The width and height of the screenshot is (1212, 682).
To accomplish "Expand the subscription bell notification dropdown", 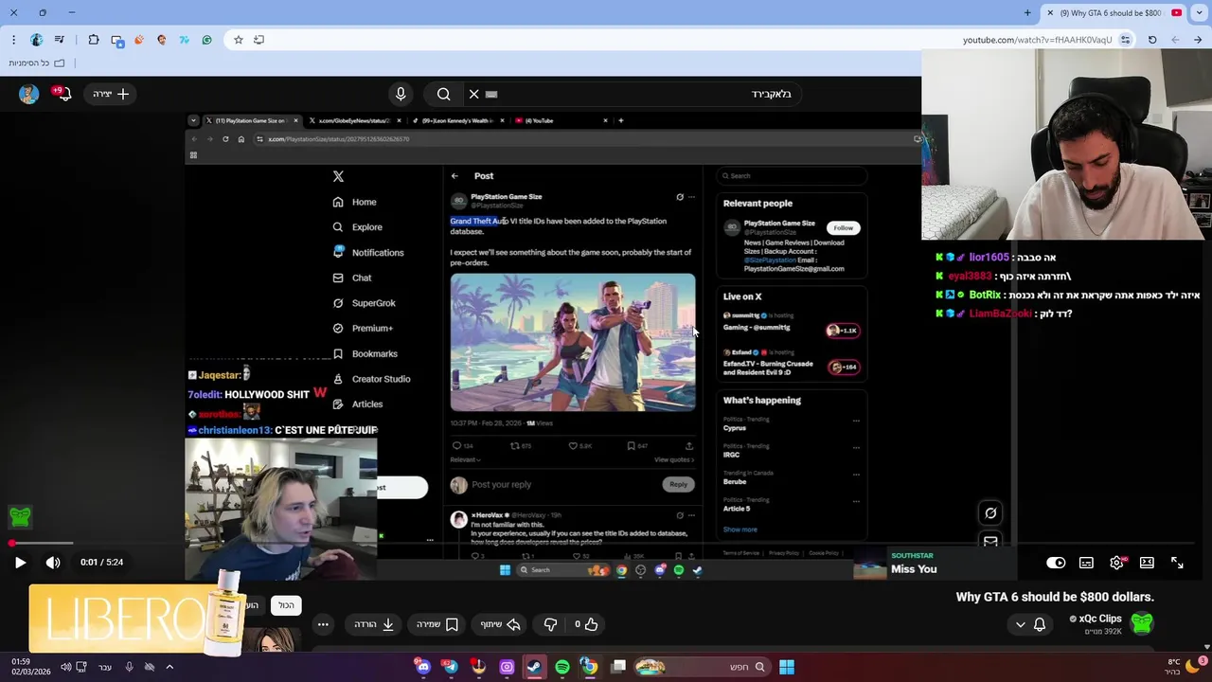I will click(1030, 624).
